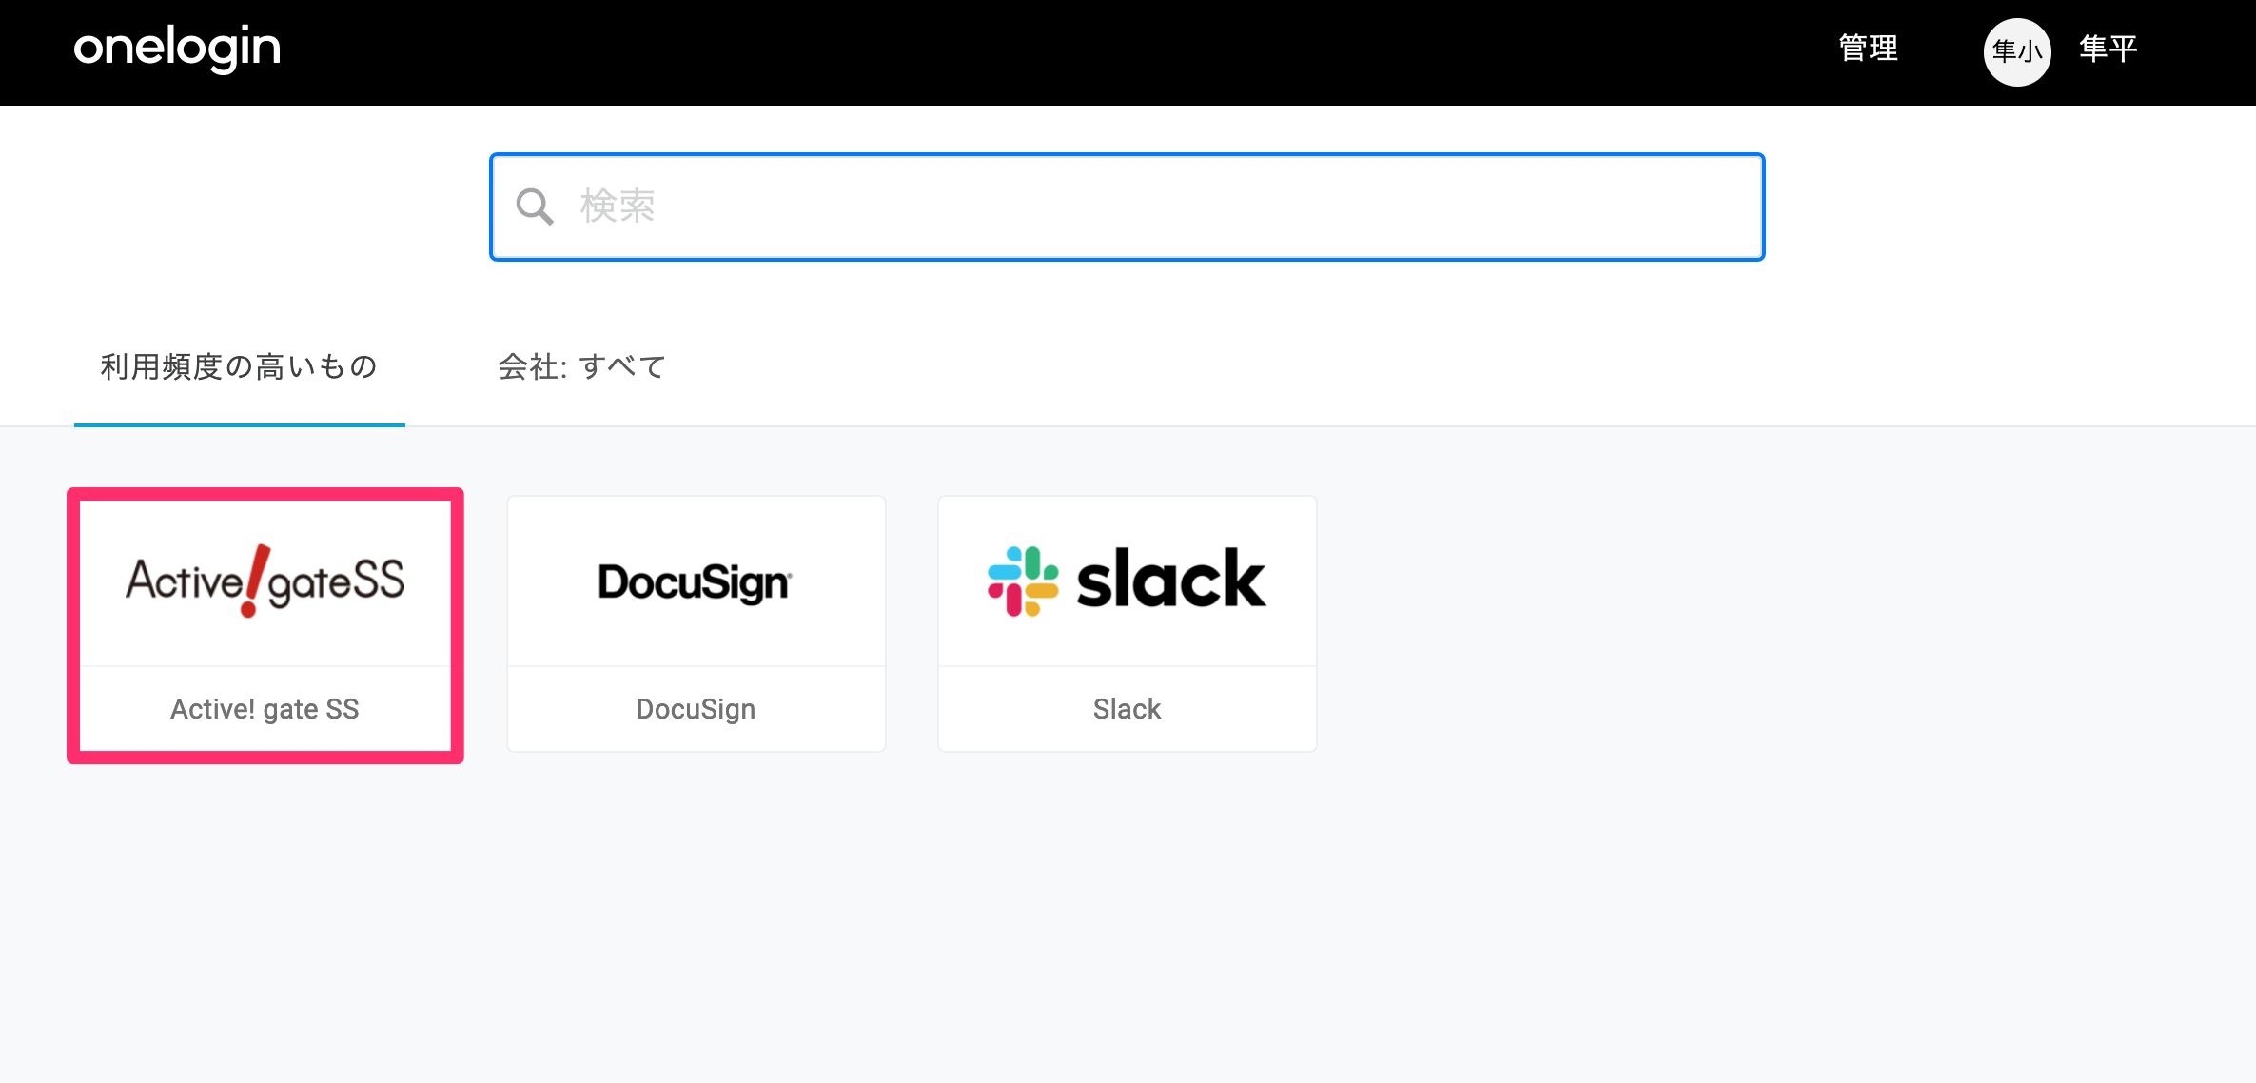Launch the Slack app logo

pyautogui.click(x=1127, y=580)
